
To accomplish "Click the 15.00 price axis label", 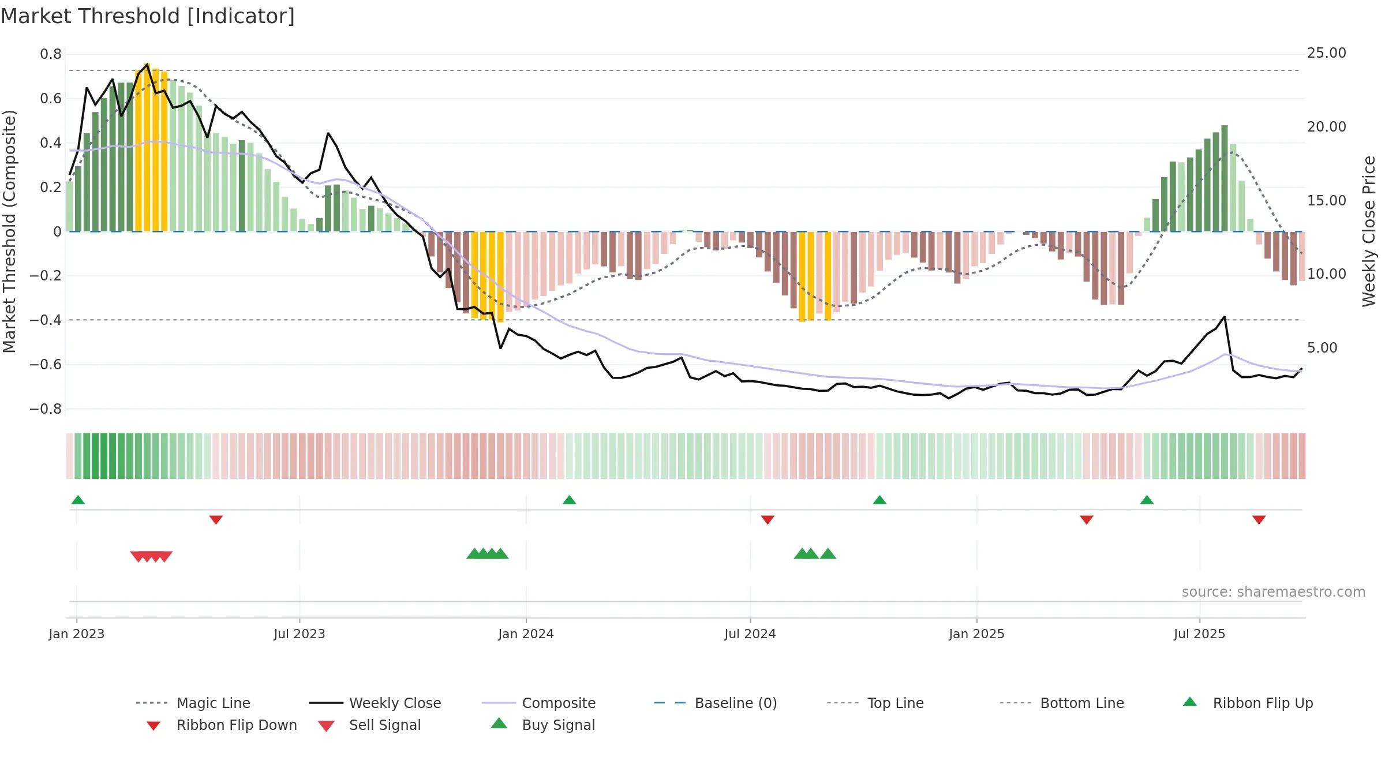I will click(x=1327, y=201).
